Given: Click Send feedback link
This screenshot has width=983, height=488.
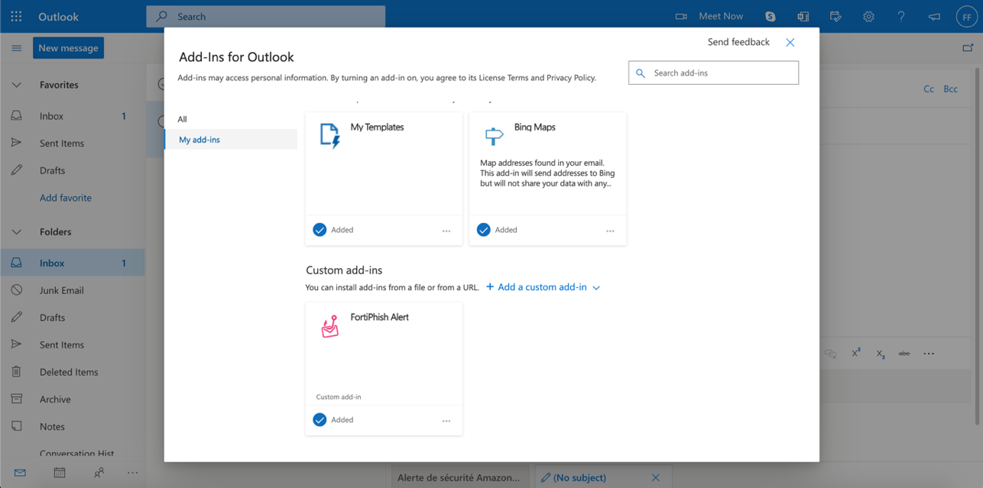Looking at the screenshot, I should (x=738, y=42).
